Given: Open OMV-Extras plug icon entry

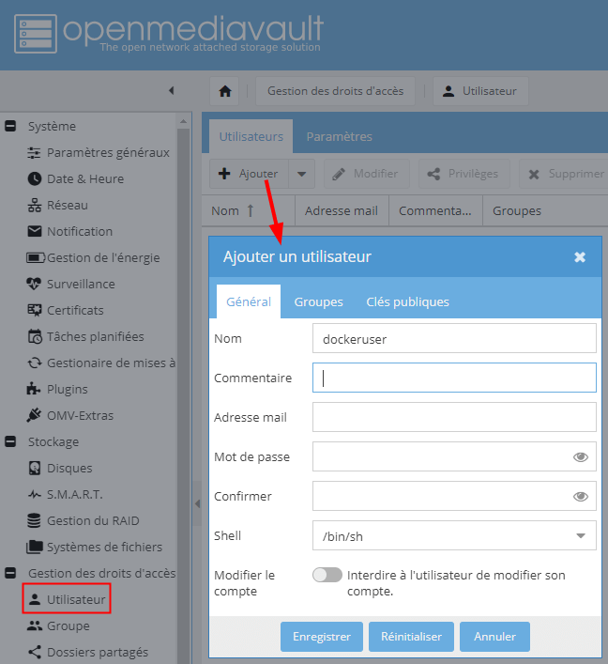Looking at the screenshot, I should pyautogui.click(x=34, y=415).
